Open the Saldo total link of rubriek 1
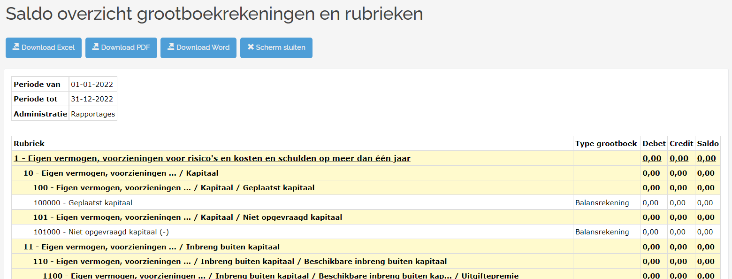This screenshot has height=279, width=732. click(707, 158)
